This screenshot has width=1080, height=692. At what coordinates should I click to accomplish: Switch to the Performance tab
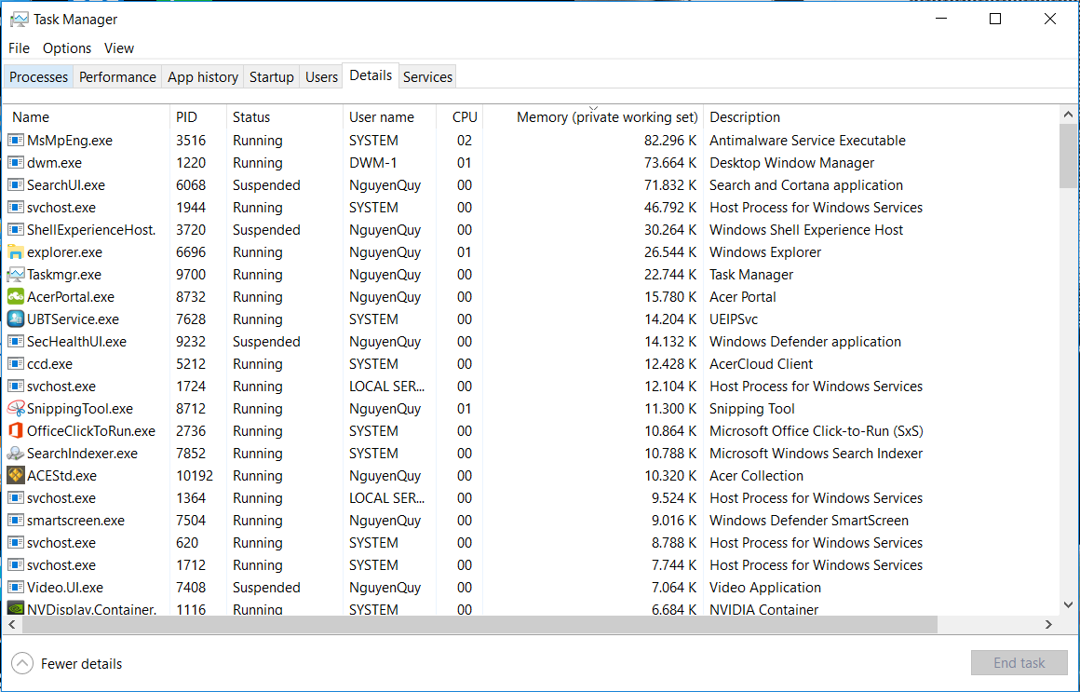tap(117, 76)
